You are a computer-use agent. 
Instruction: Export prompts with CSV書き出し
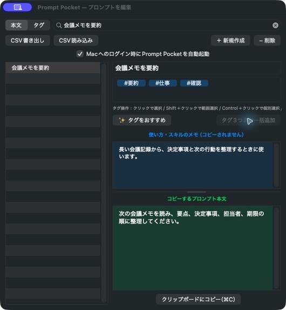pyautogui.click(x=28, y=41)
